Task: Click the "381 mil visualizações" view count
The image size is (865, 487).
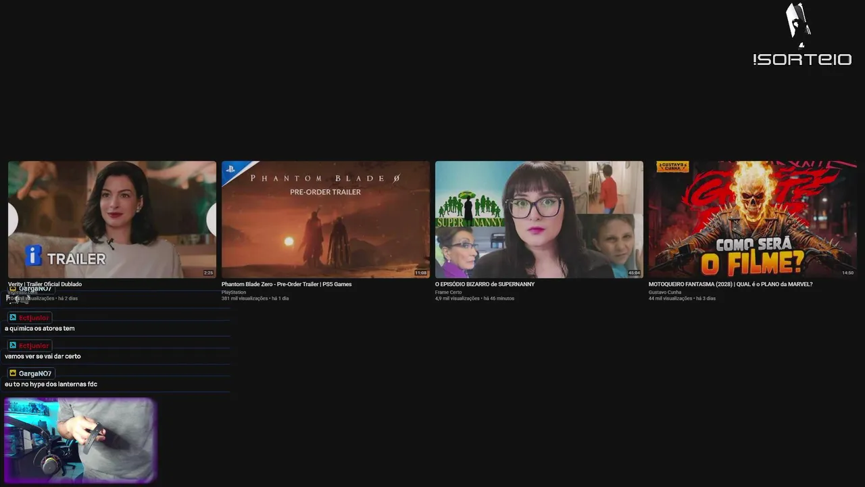Action: coord(245,298)
